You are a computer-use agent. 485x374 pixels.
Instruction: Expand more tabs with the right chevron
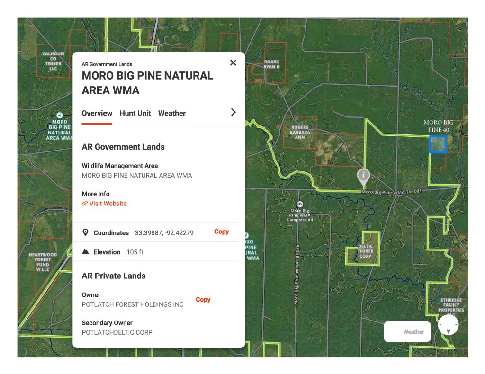tap(233, 112)
